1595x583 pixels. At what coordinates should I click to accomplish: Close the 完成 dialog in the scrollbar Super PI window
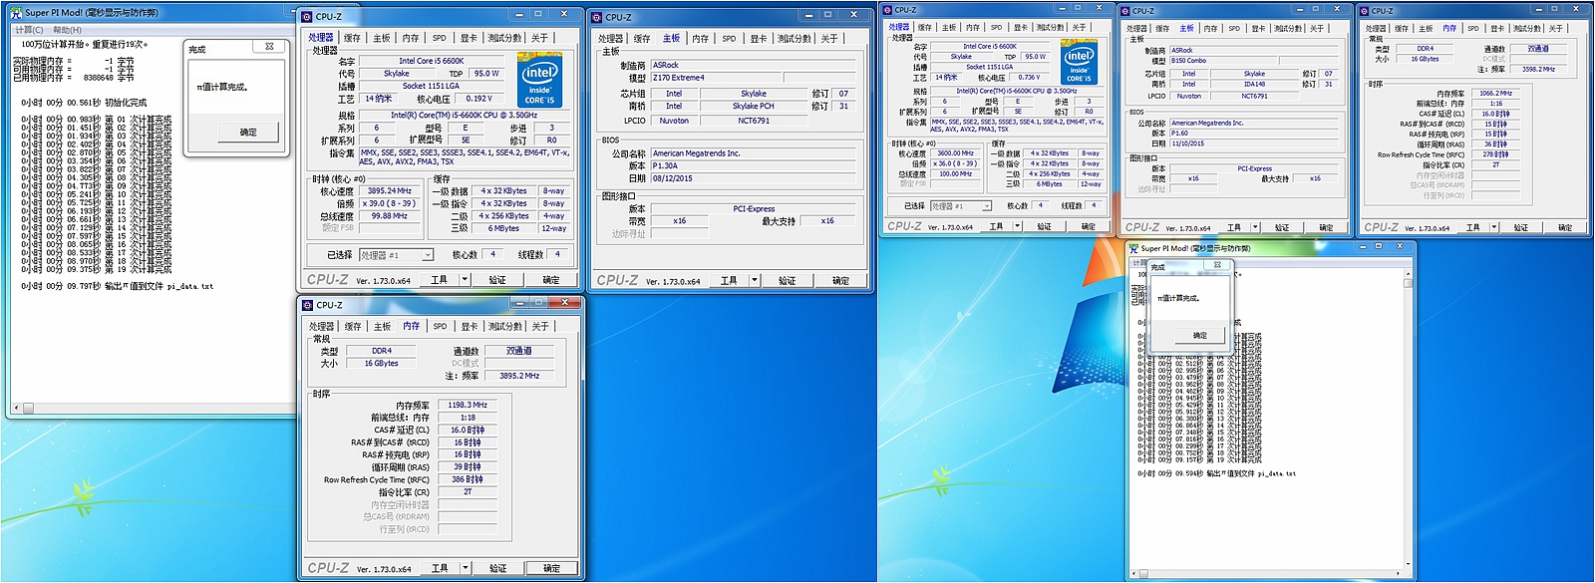click(x=1217, y=265)
